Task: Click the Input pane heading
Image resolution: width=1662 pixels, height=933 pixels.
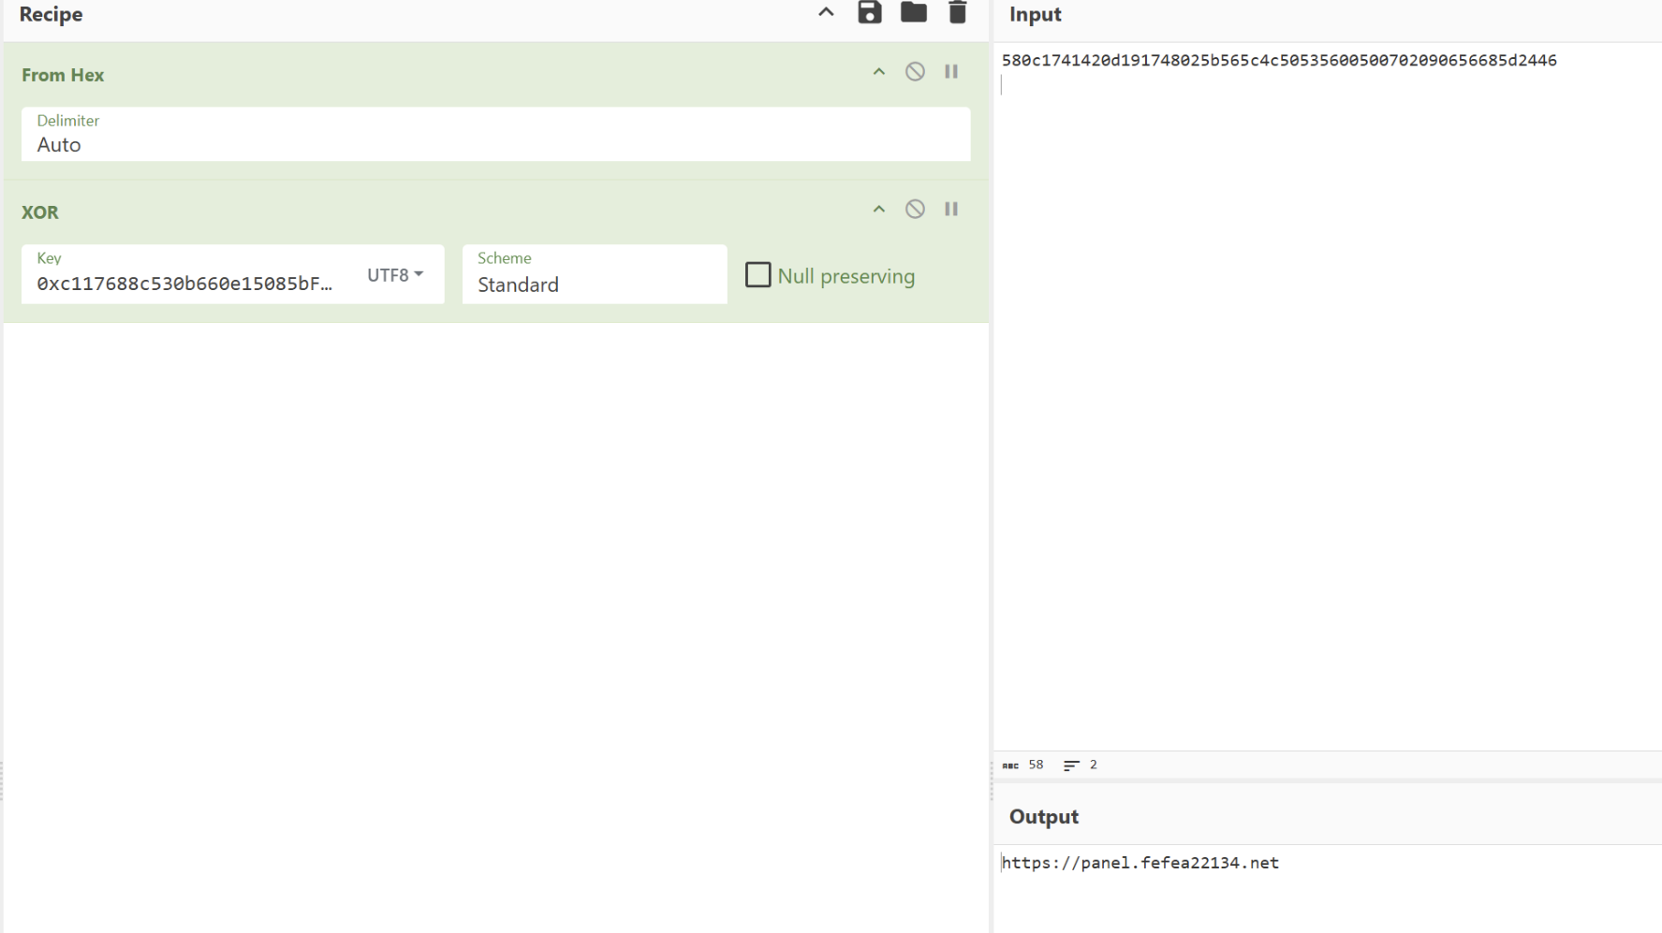Action: tap(1036, 15)
